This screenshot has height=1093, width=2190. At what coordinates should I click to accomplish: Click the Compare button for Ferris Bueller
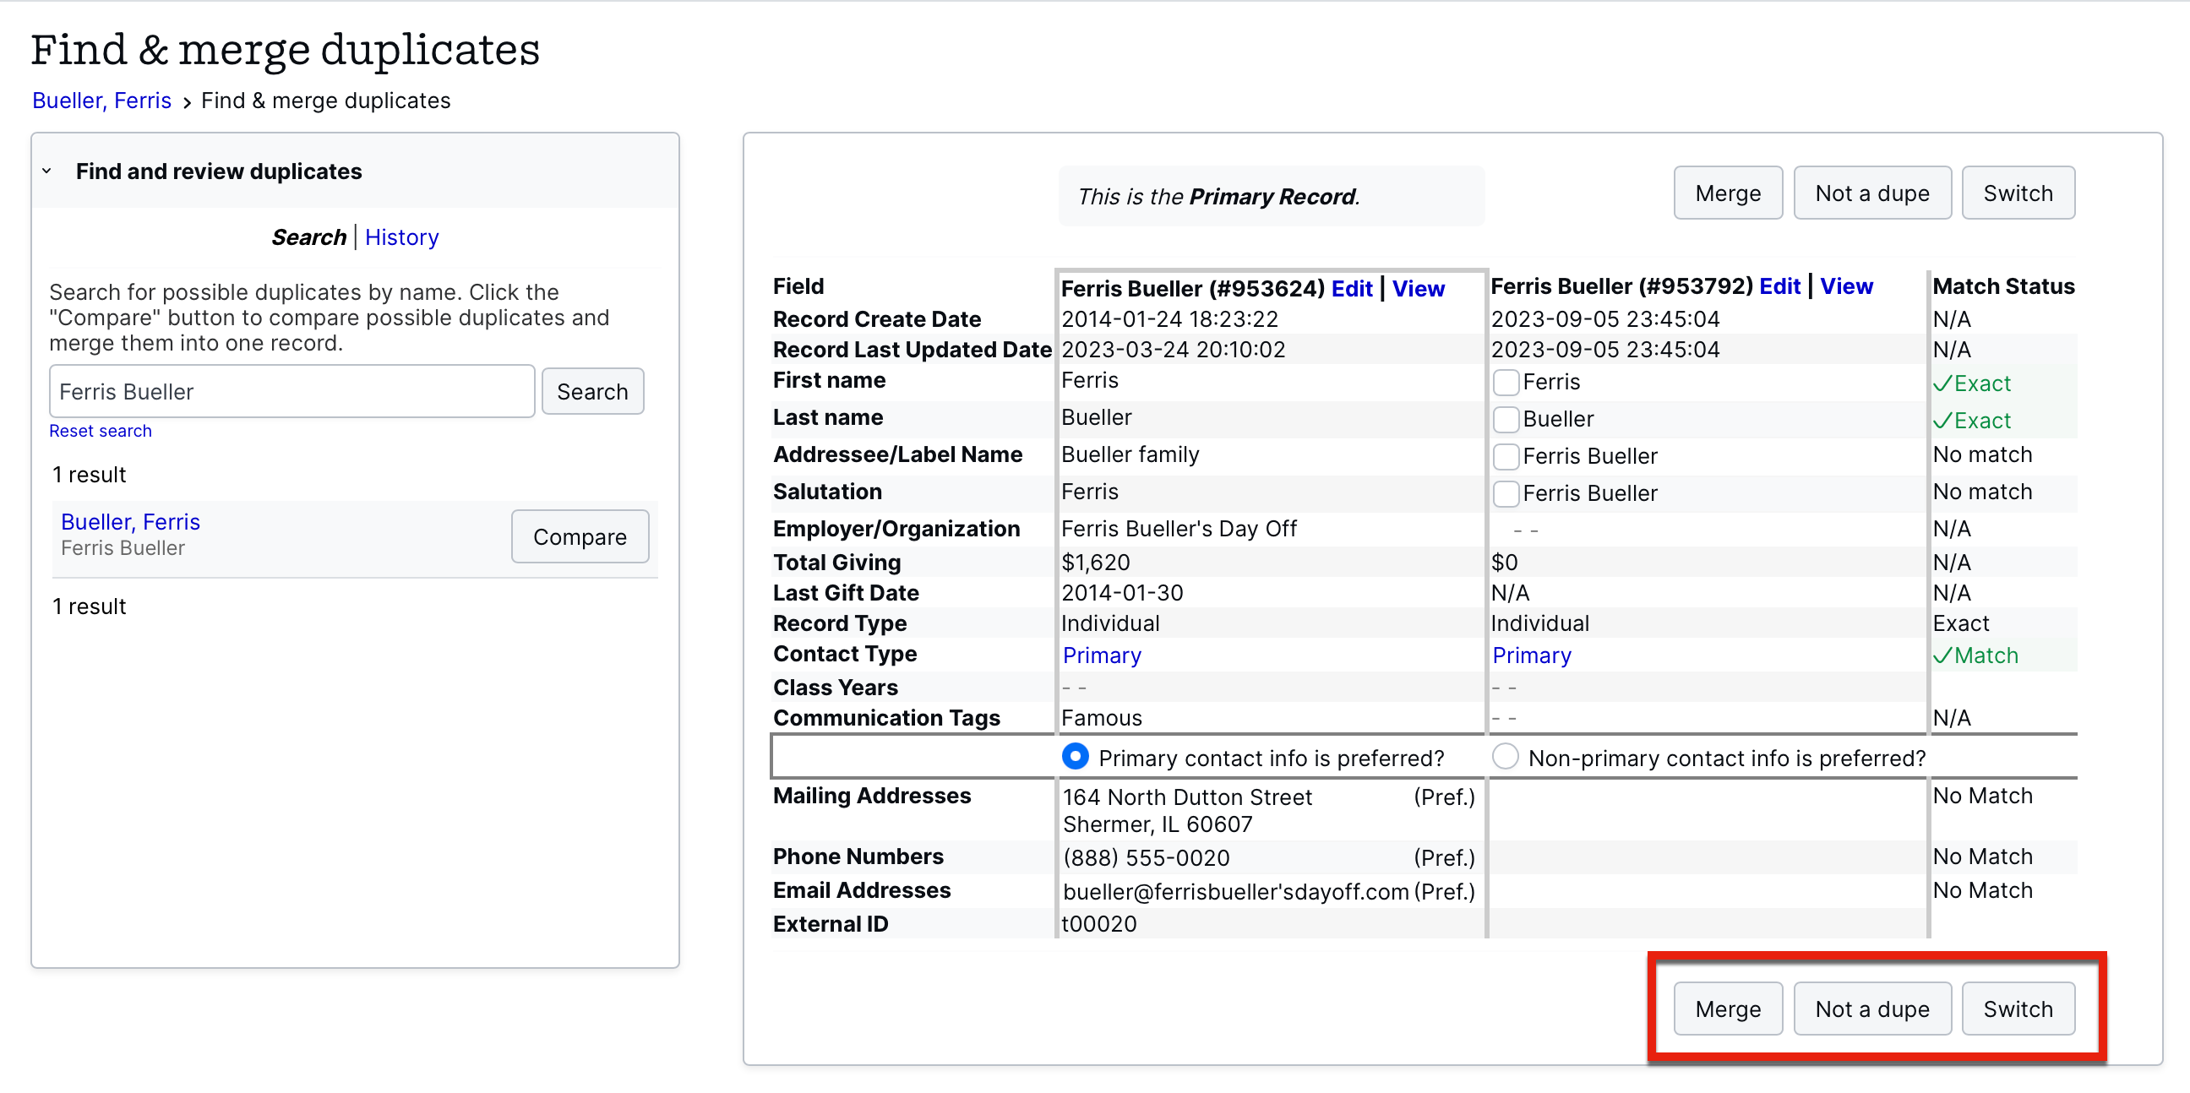[579, 537]
